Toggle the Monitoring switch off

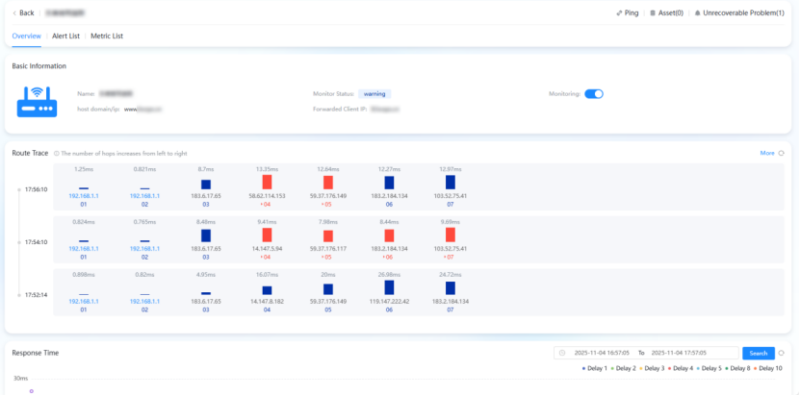(x=594, y=93)
